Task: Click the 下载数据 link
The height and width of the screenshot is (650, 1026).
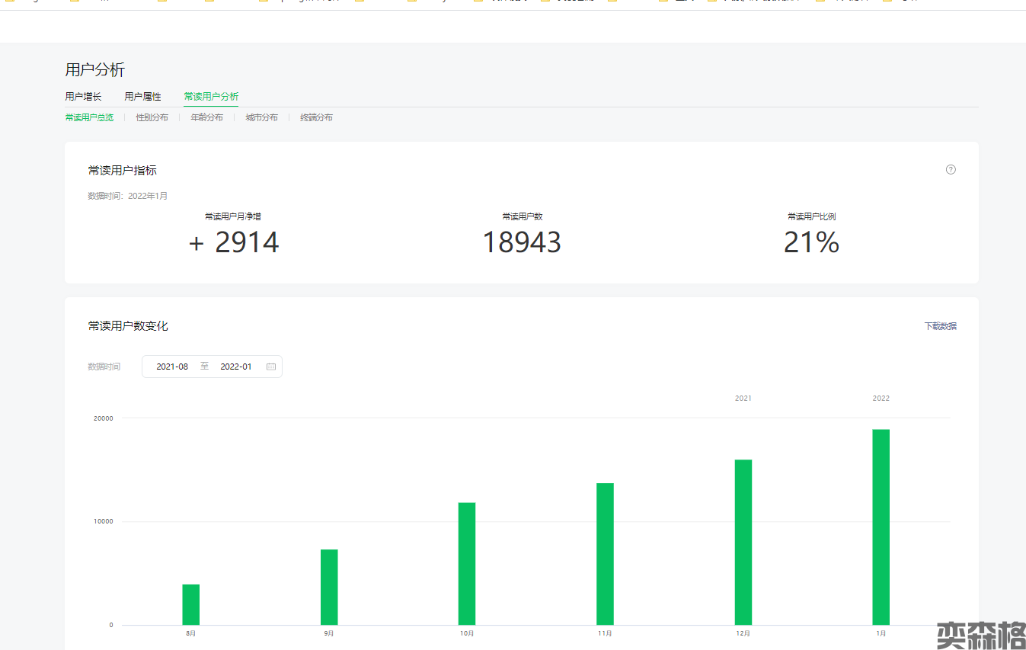Action: (x=940, y=326)
